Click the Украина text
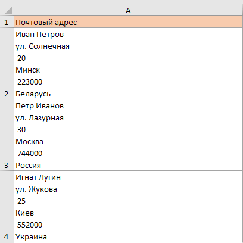 point(32,237)
